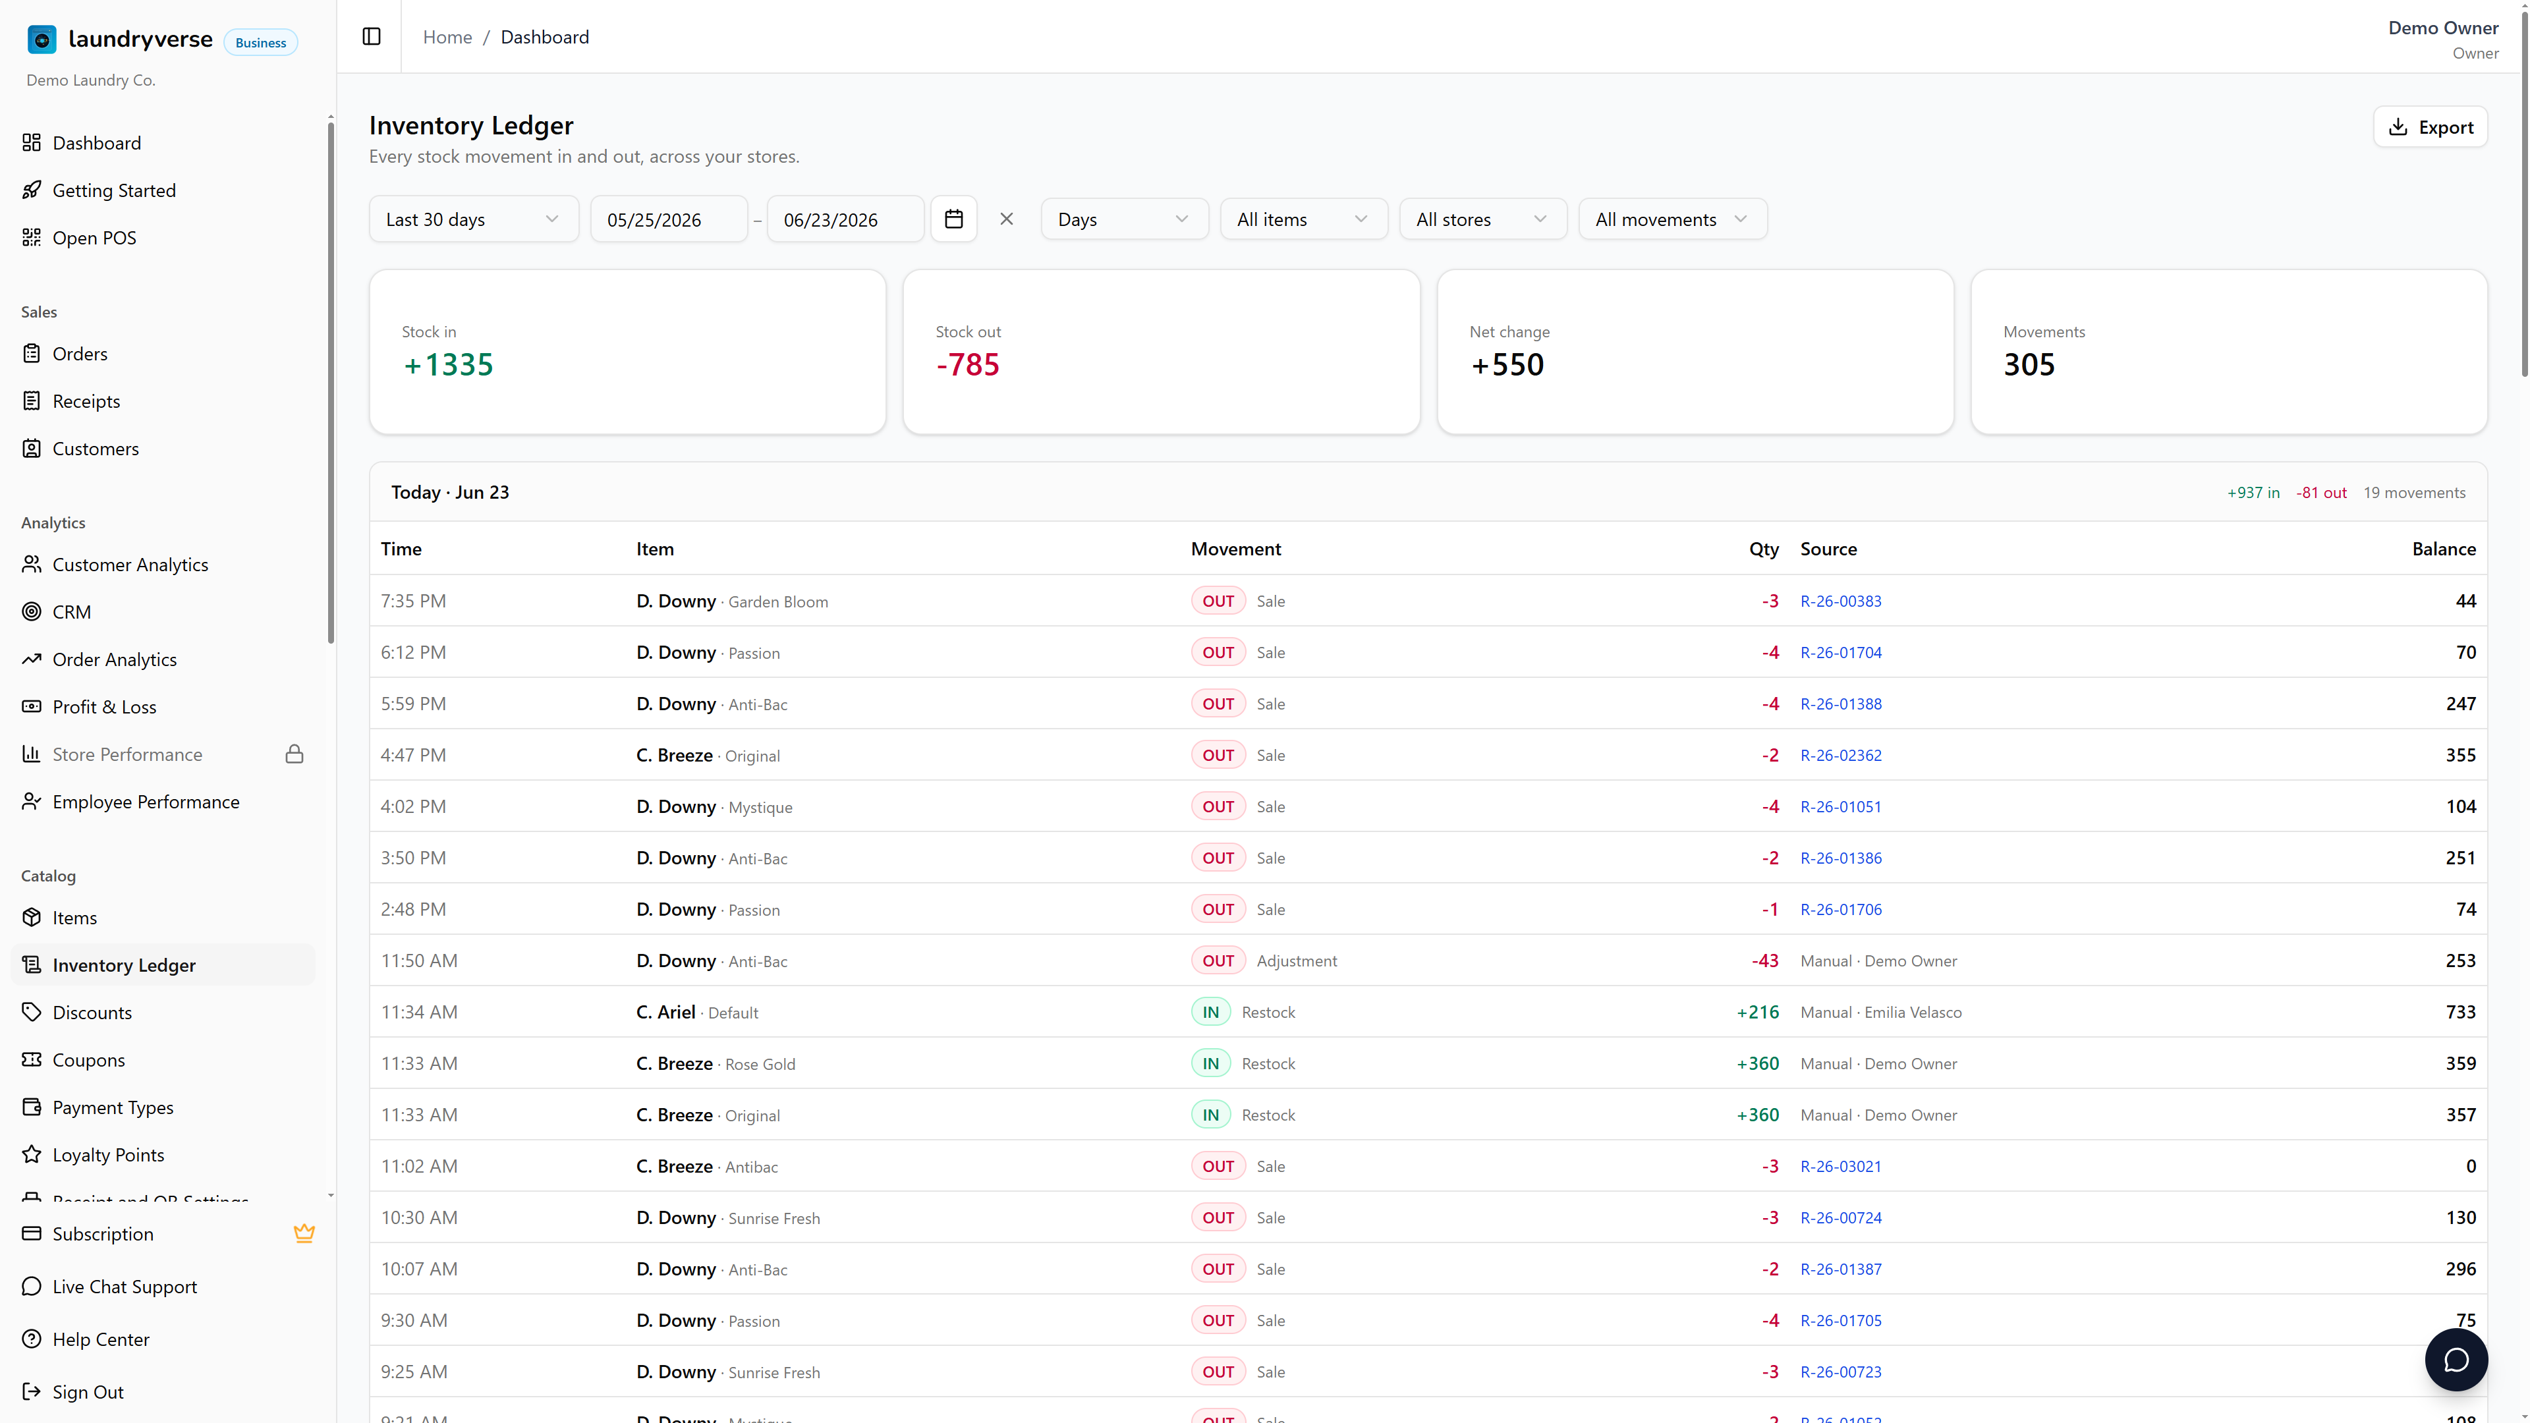Click the Qty column header
Viewport: 2530px width, 1423px height.
tap(1764, 549)
